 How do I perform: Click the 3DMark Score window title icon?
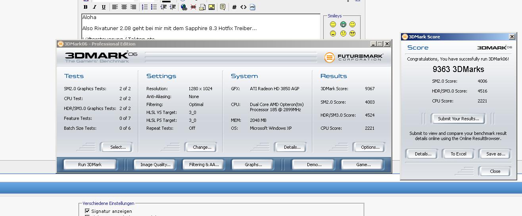(x=405, y=37)
